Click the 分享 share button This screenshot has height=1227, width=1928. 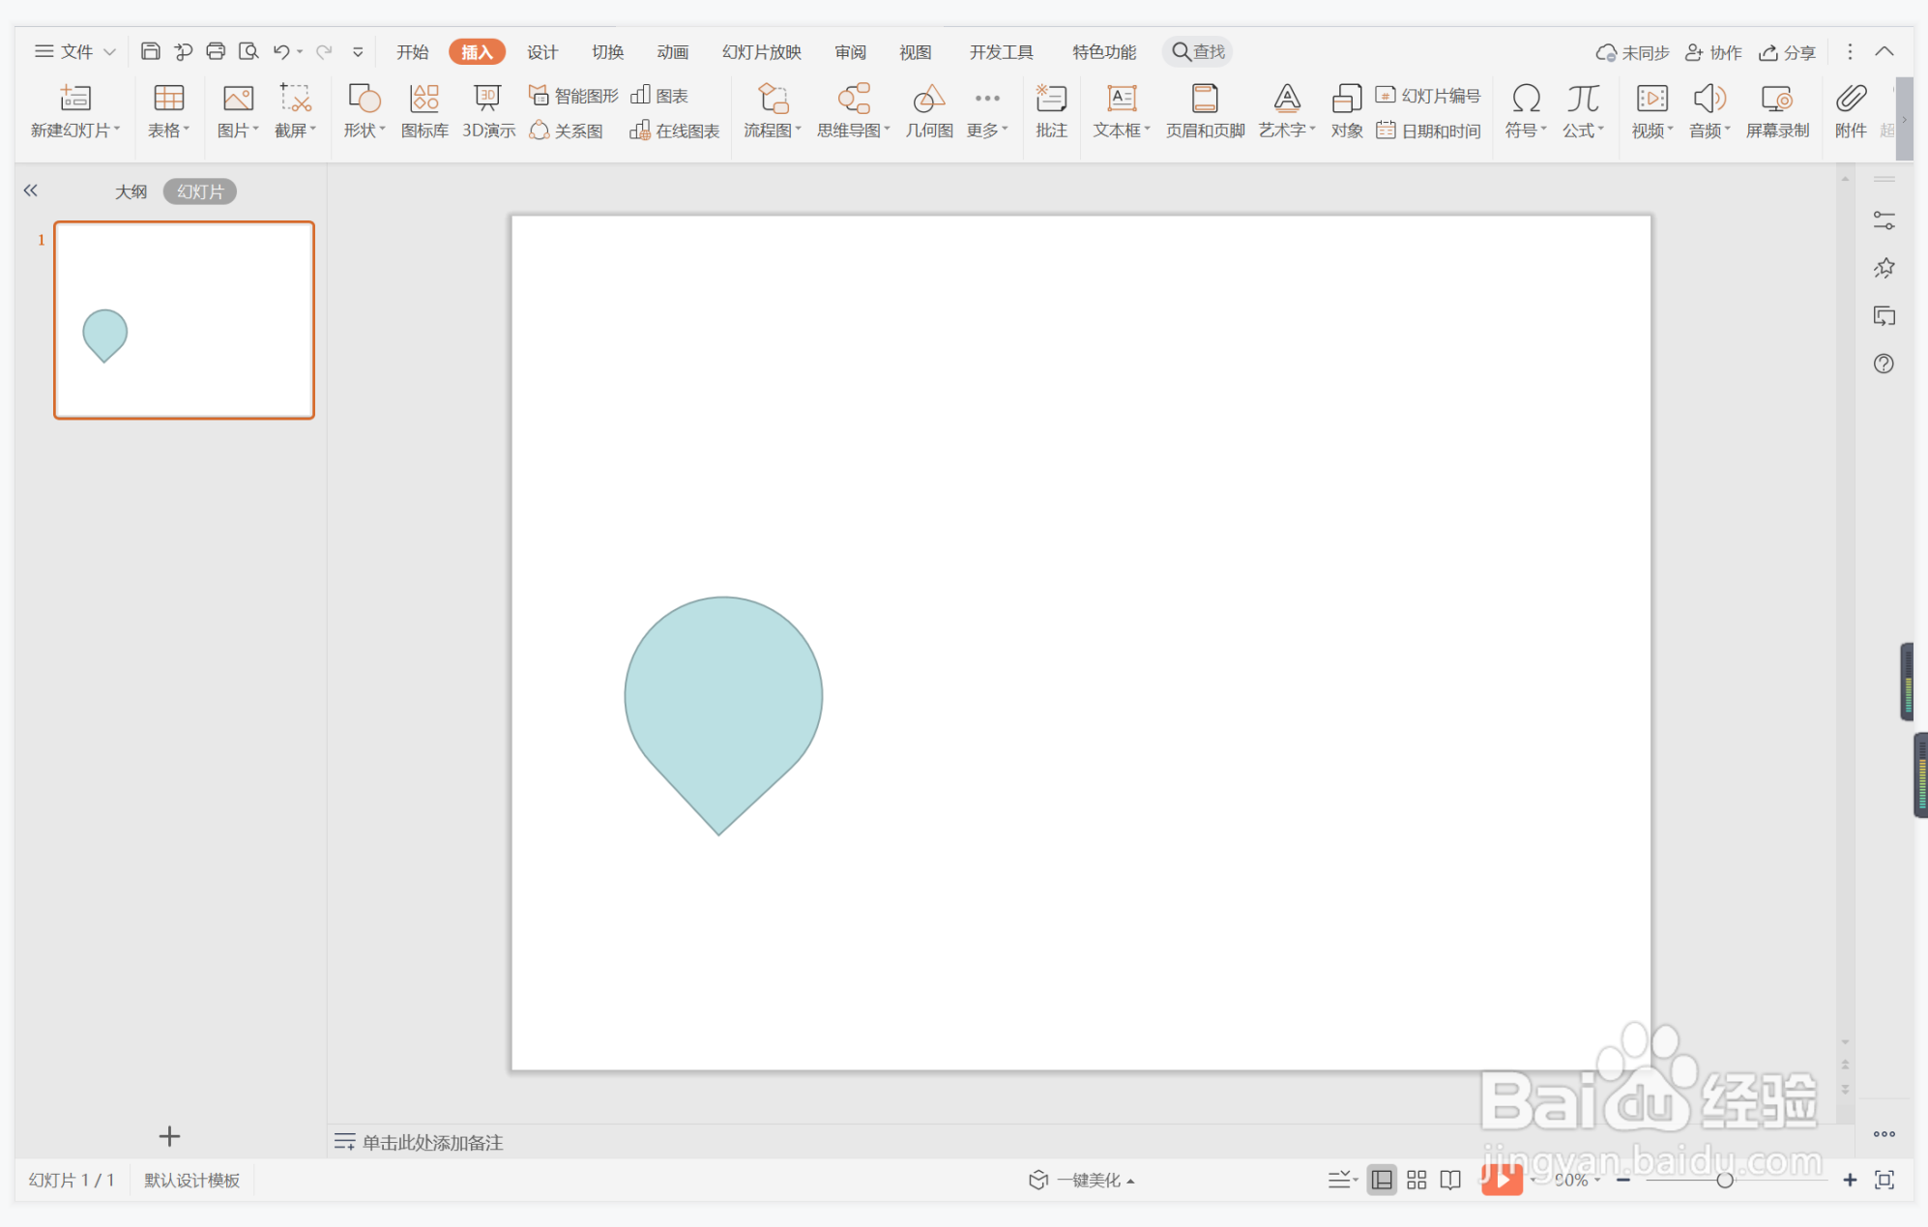[1788, 52]
